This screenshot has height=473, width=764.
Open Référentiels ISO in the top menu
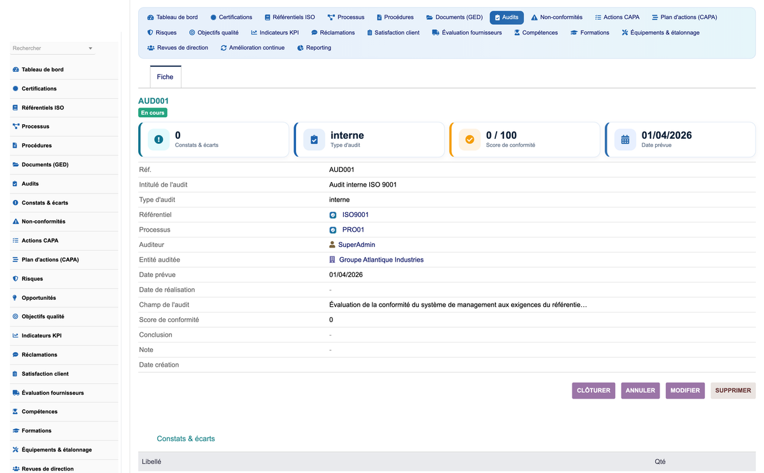tap(290, 17)
